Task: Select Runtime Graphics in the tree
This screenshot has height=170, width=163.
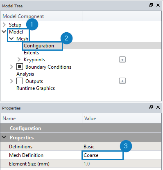Action: pos(36,88)
